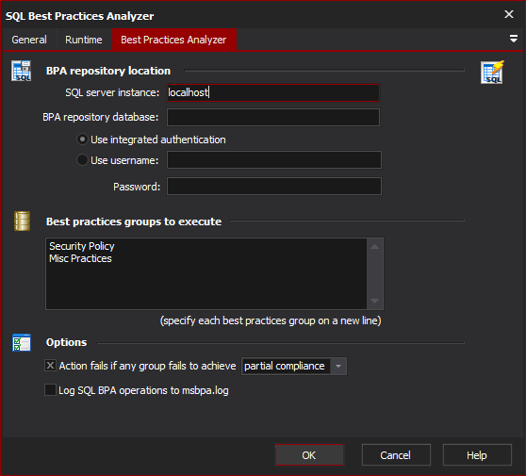526x476 pixels.
Task: Switch to the Runtime tab
Action: click(x=84, y=40)
